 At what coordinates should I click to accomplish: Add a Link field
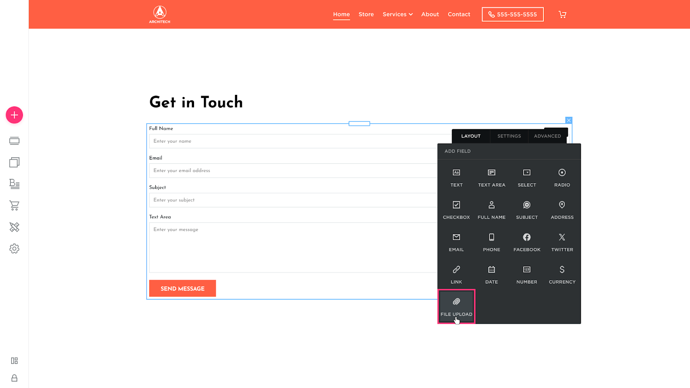click(x=456, y=275)
